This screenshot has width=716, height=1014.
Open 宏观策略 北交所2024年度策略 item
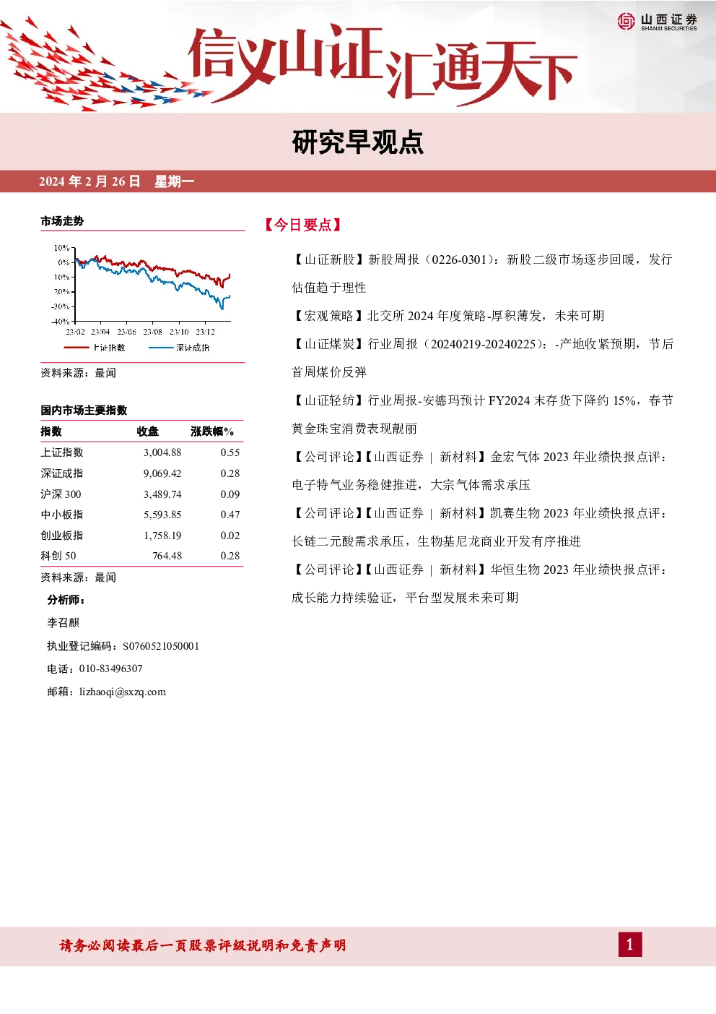(448, 316)
